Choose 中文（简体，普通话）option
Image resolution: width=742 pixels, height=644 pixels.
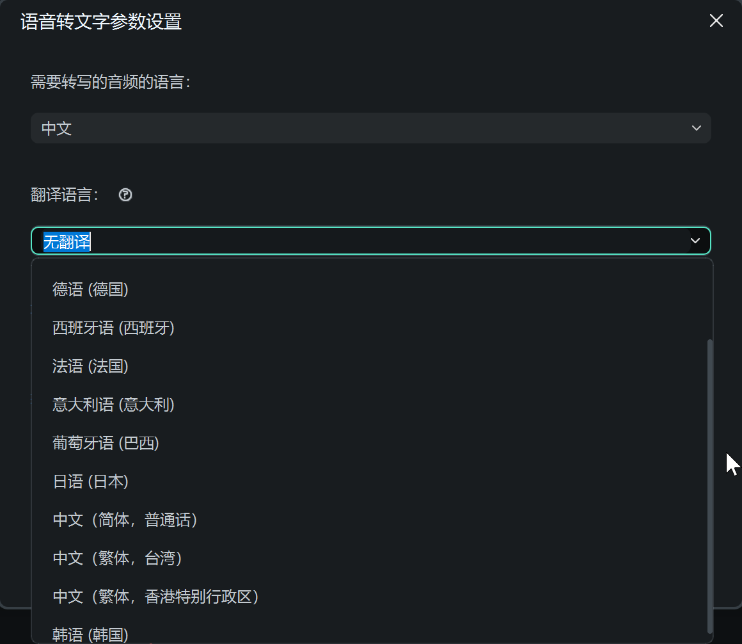coord(124,520)
